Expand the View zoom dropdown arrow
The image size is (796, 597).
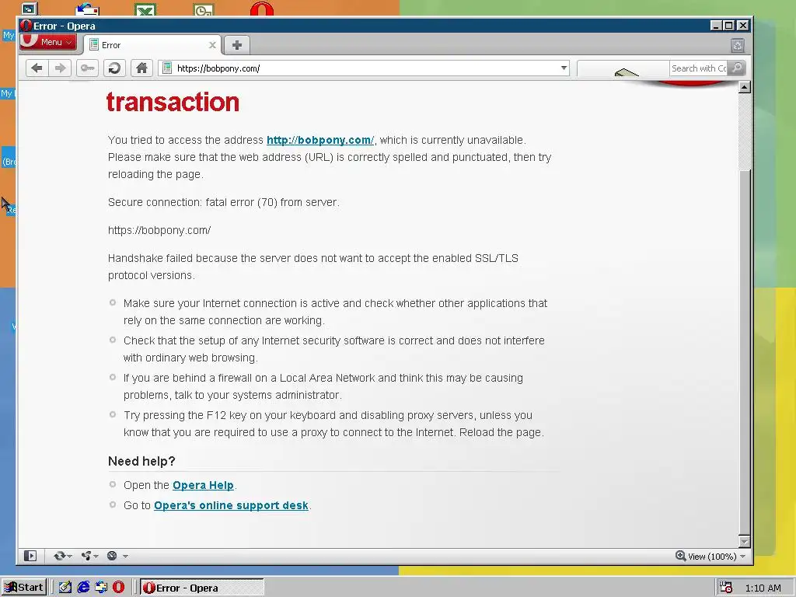[x=742, y=557]
